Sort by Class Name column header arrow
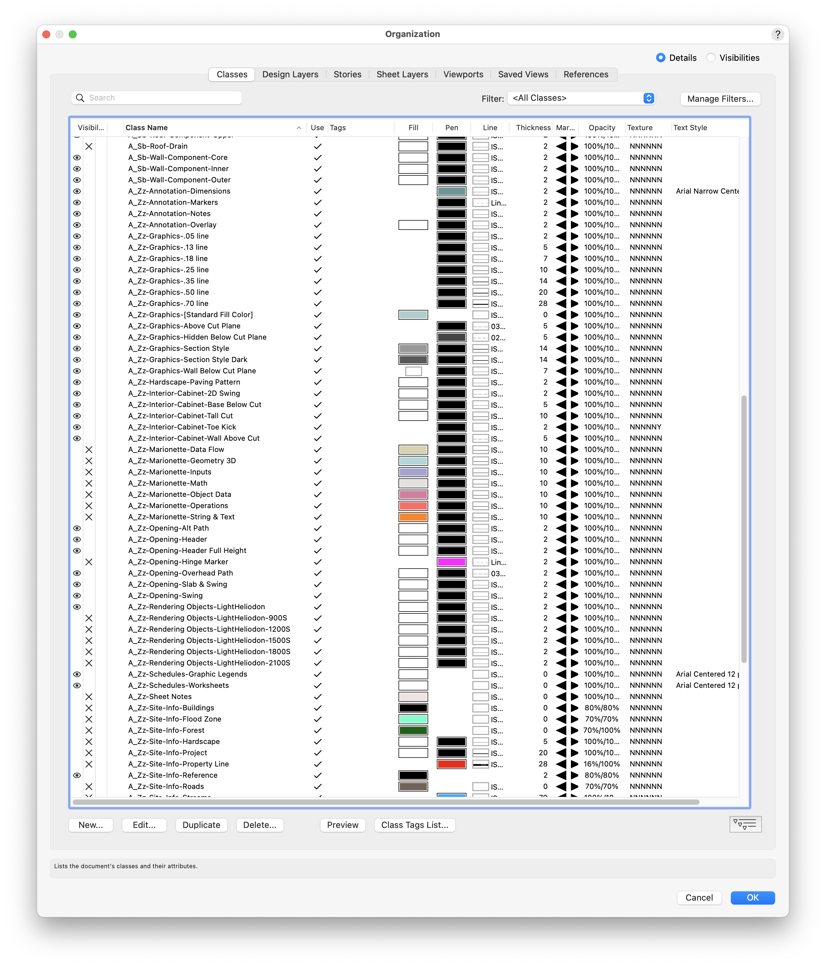The image size is (826, 966). pos(298,128)
